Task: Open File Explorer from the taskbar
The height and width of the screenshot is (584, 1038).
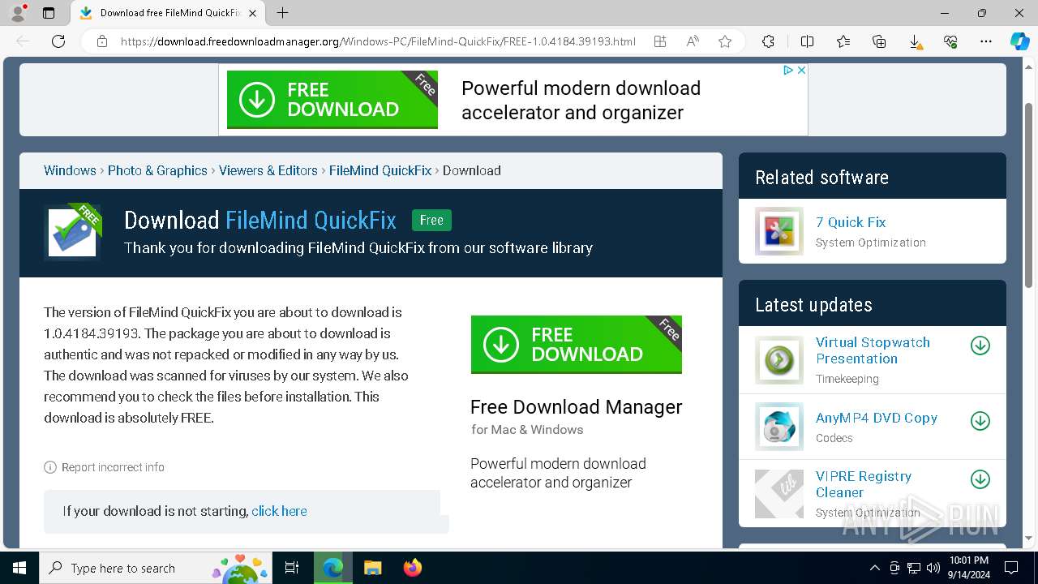Action: click(372, 568)
